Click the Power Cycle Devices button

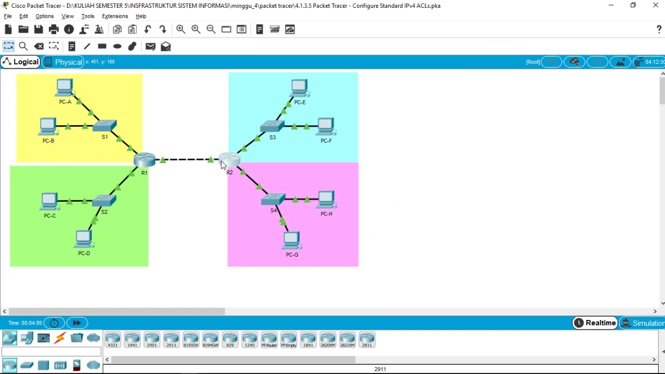coord(54,323)
